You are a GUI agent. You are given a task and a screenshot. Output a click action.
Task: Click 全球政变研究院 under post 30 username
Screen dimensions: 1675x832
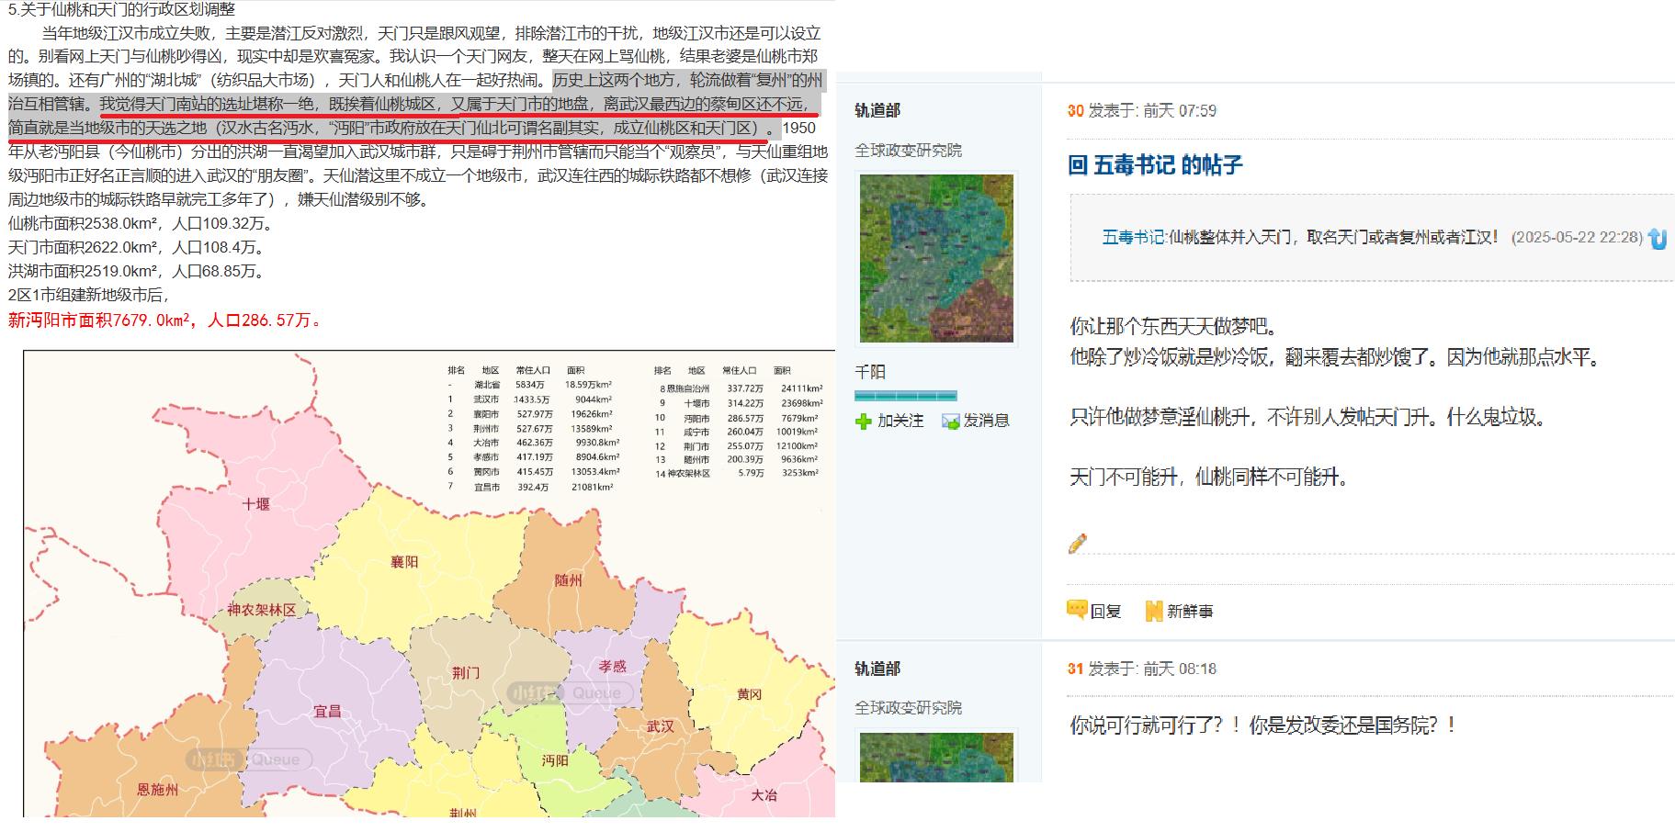908,150
